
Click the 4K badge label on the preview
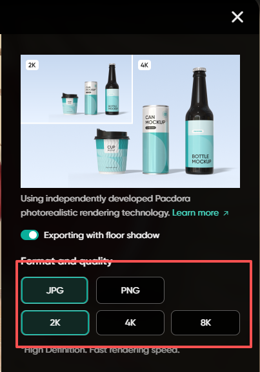point(145,65)
